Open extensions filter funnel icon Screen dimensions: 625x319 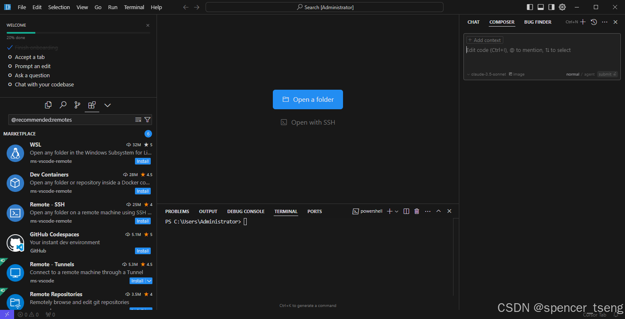pyautogui.click(x=147, y=120)
